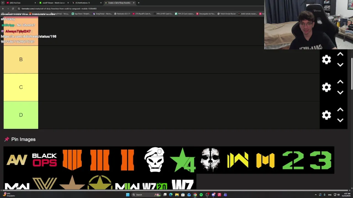Select the gold Vanguard V logo
353x198 pixels.
coord(45,182)
